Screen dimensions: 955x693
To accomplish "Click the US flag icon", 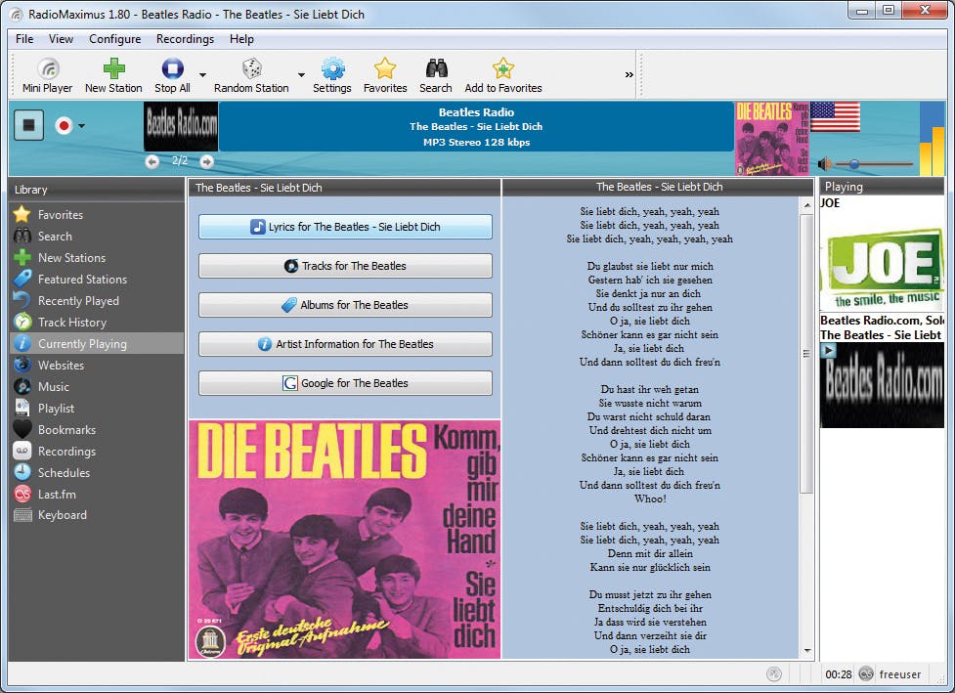I will tap(835, 117).
